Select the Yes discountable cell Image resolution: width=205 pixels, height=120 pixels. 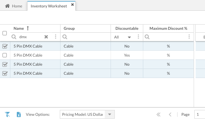[x=127, y=55]
